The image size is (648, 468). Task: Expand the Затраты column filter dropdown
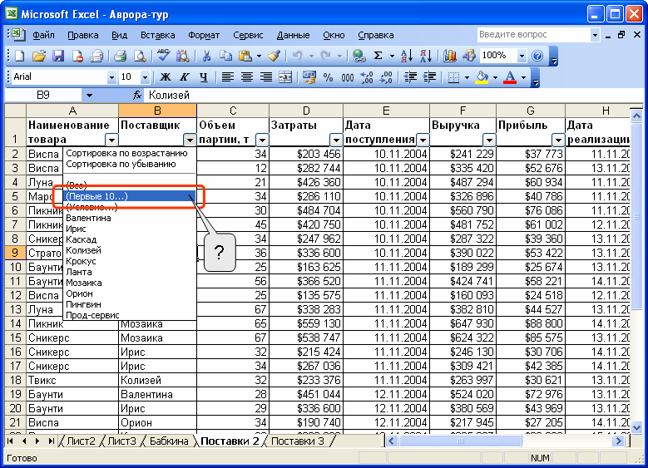pyautogui.click(x=335, y=140)
